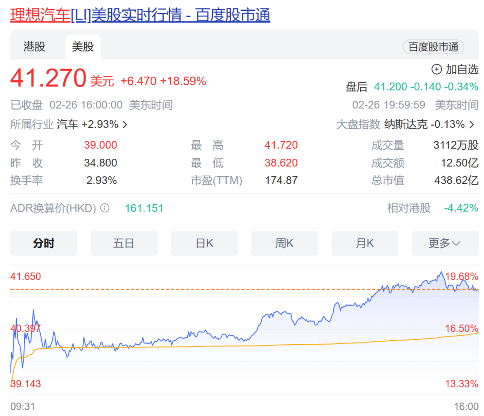Click the 成交量 value 3112万股

pos(456,145)
